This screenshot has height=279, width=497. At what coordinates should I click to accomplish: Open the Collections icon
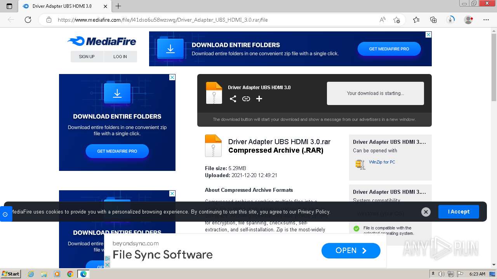click(433, 20)
